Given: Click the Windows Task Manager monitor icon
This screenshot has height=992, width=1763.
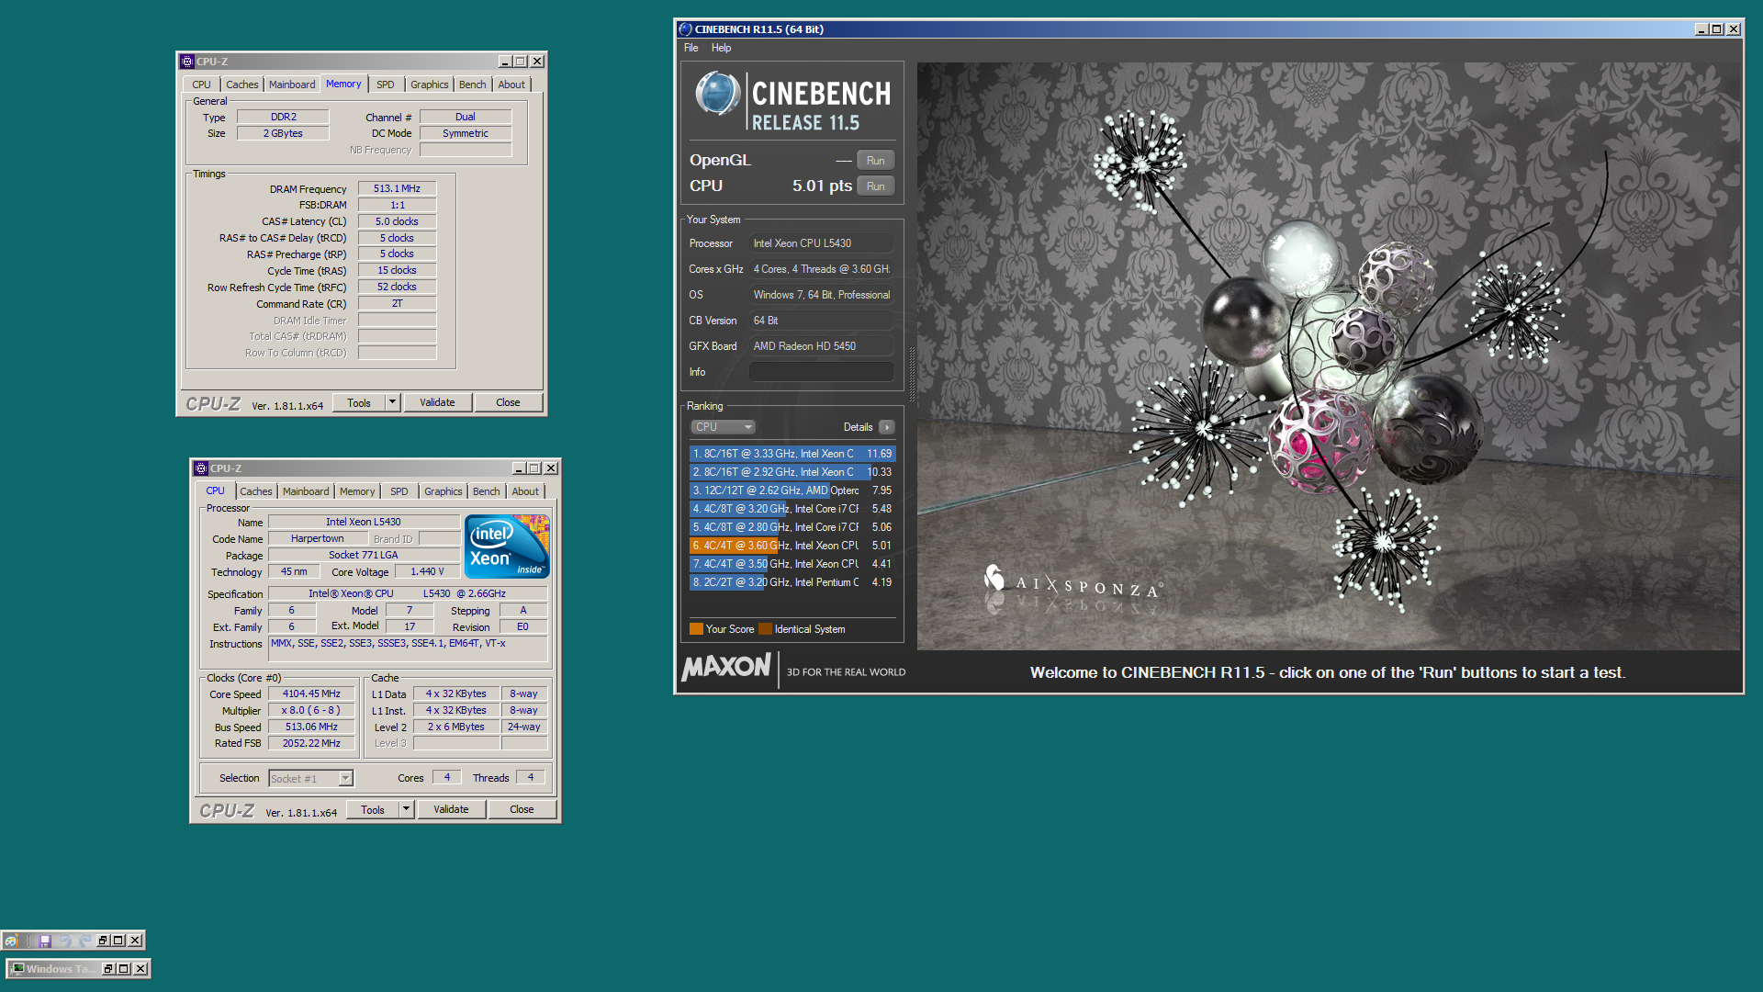Looking at the screenshot, I should point(17,968).
